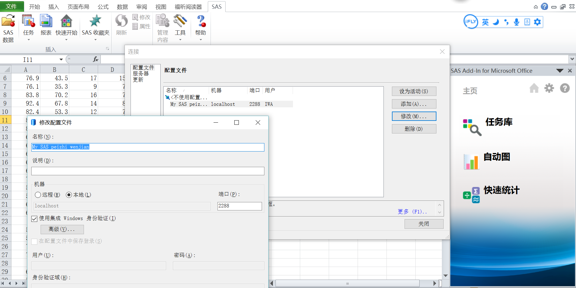Click the 名称(N) name input field
The width and height of the screenshot is (576, 288).
pyautogui.click(x=148, y=147)
